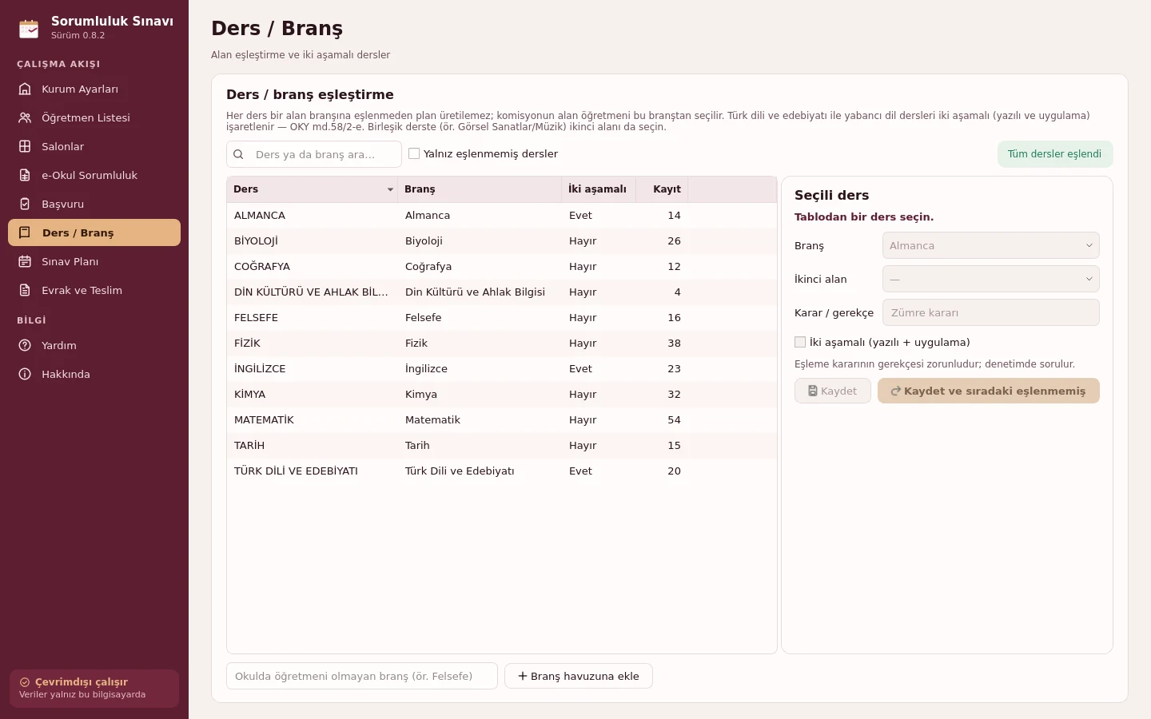Click the Başvuru clipboard icon
This screenshot has height=719, width=1151.
tap(25, 204)
